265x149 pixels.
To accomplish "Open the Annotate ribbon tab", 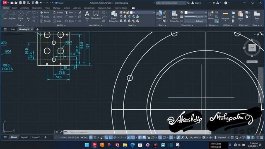I will 24,8.
